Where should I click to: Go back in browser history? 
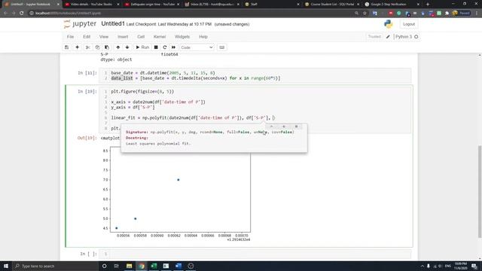[x=5, y=14]
